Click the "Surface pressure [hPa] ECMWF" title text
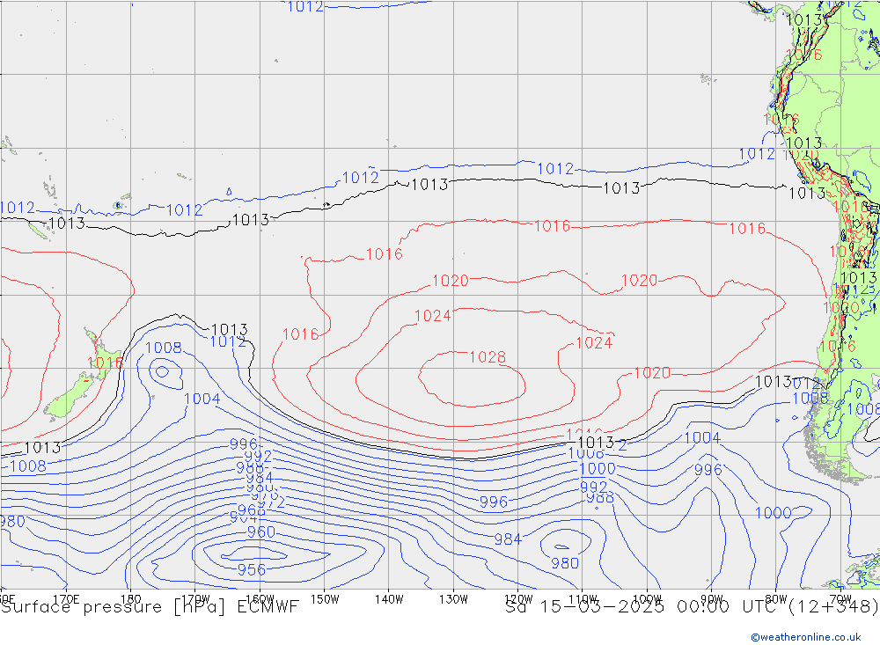 click(x=150, y=607)
